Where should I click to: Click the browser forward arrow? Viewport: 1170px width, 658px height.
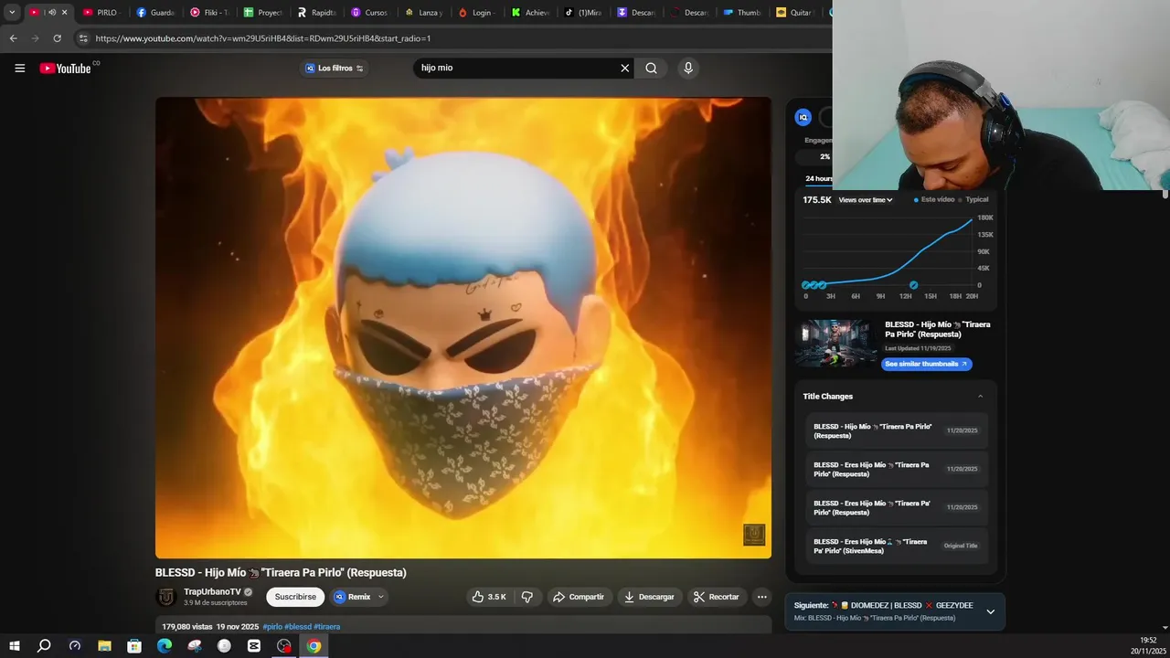[35, 38]
